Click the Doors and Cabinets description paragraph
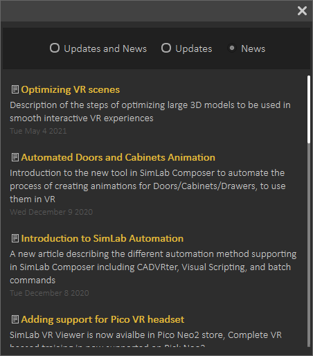Screen dimensions: 313x356 [147, 186]
